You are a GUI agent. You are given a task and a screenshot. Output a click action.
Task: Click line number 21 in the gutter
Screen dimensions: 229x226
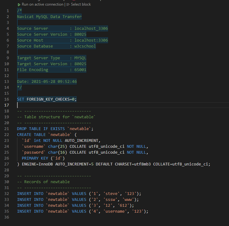(7, 129)
